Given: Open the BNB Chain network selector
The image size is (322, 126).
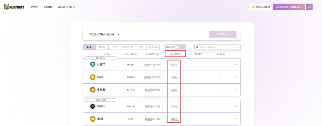Looking at the screenshot, I should (261, 7).
